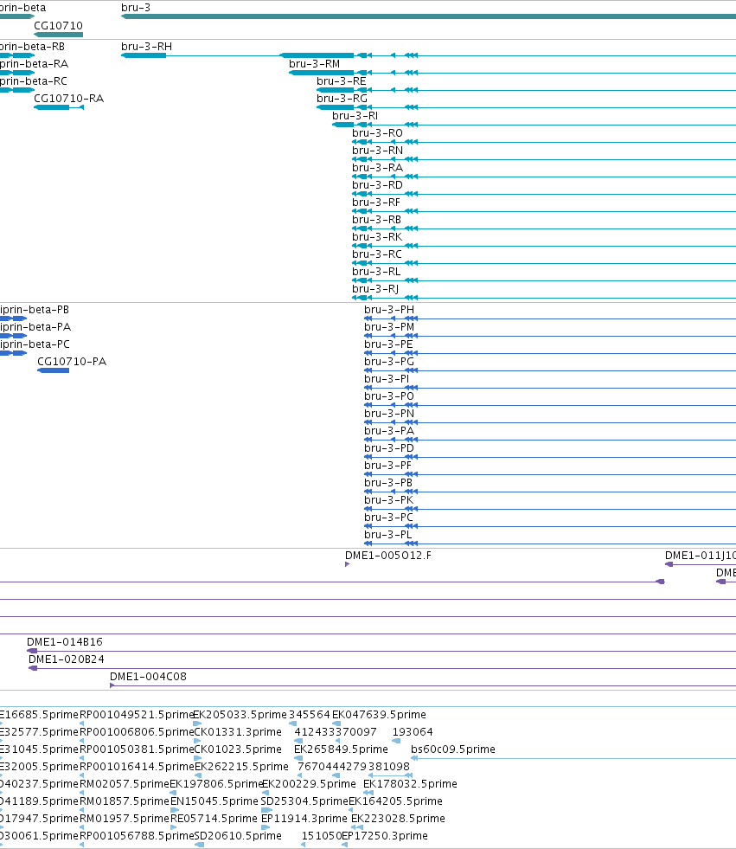The image size is (736, 849).
Task: Click transcript label bru-3-RE
Action: click(342, 81)
